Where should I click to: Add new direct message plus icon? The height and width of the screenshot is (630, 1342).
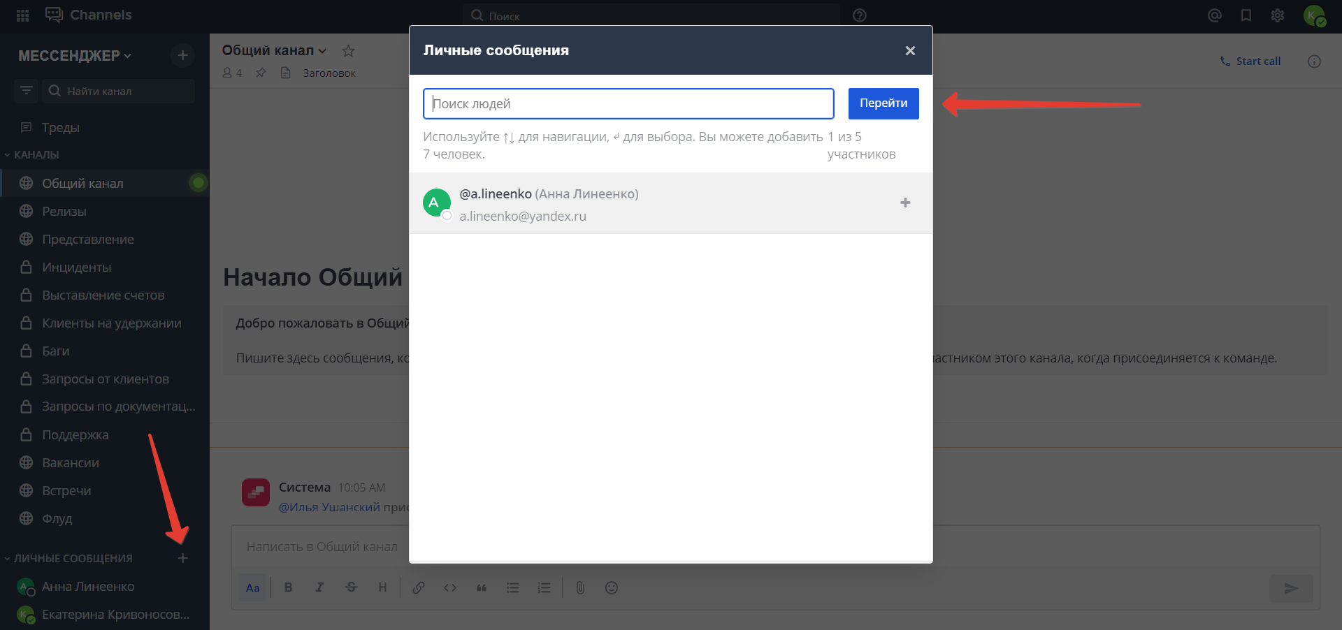[182, 558]
